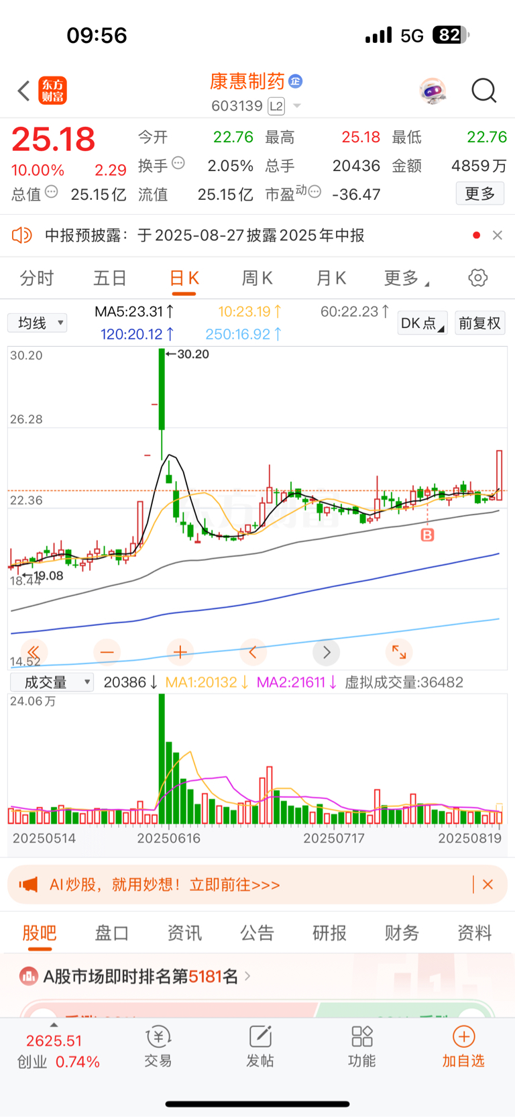Switch to 盘口 tab
Viewport: 515px width, 1117px height.
click(112, 933)
